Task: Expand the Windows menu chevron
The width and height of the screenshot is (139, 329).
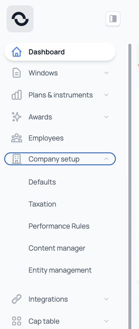Action: tap(106, 73)
